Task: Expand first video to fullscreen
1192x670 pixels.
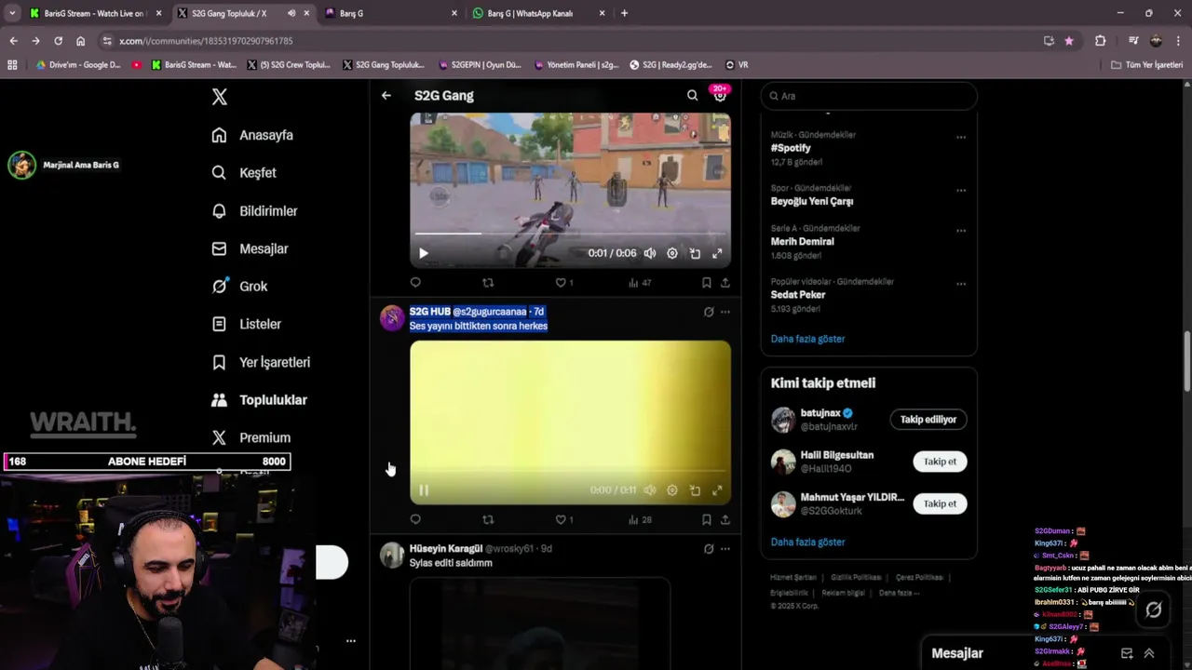Action: pyautogui.click(x=717, y=253)
